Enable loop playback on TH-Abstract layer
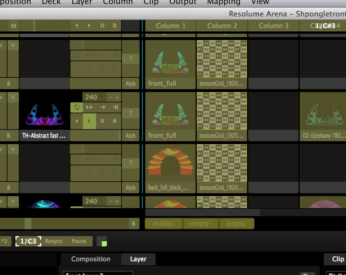 click(77, 107)
